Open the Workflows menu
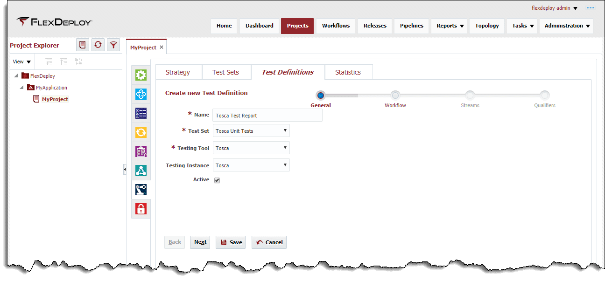Image resolution: width=605 pixels, height=281 pixels. point(336,26)
